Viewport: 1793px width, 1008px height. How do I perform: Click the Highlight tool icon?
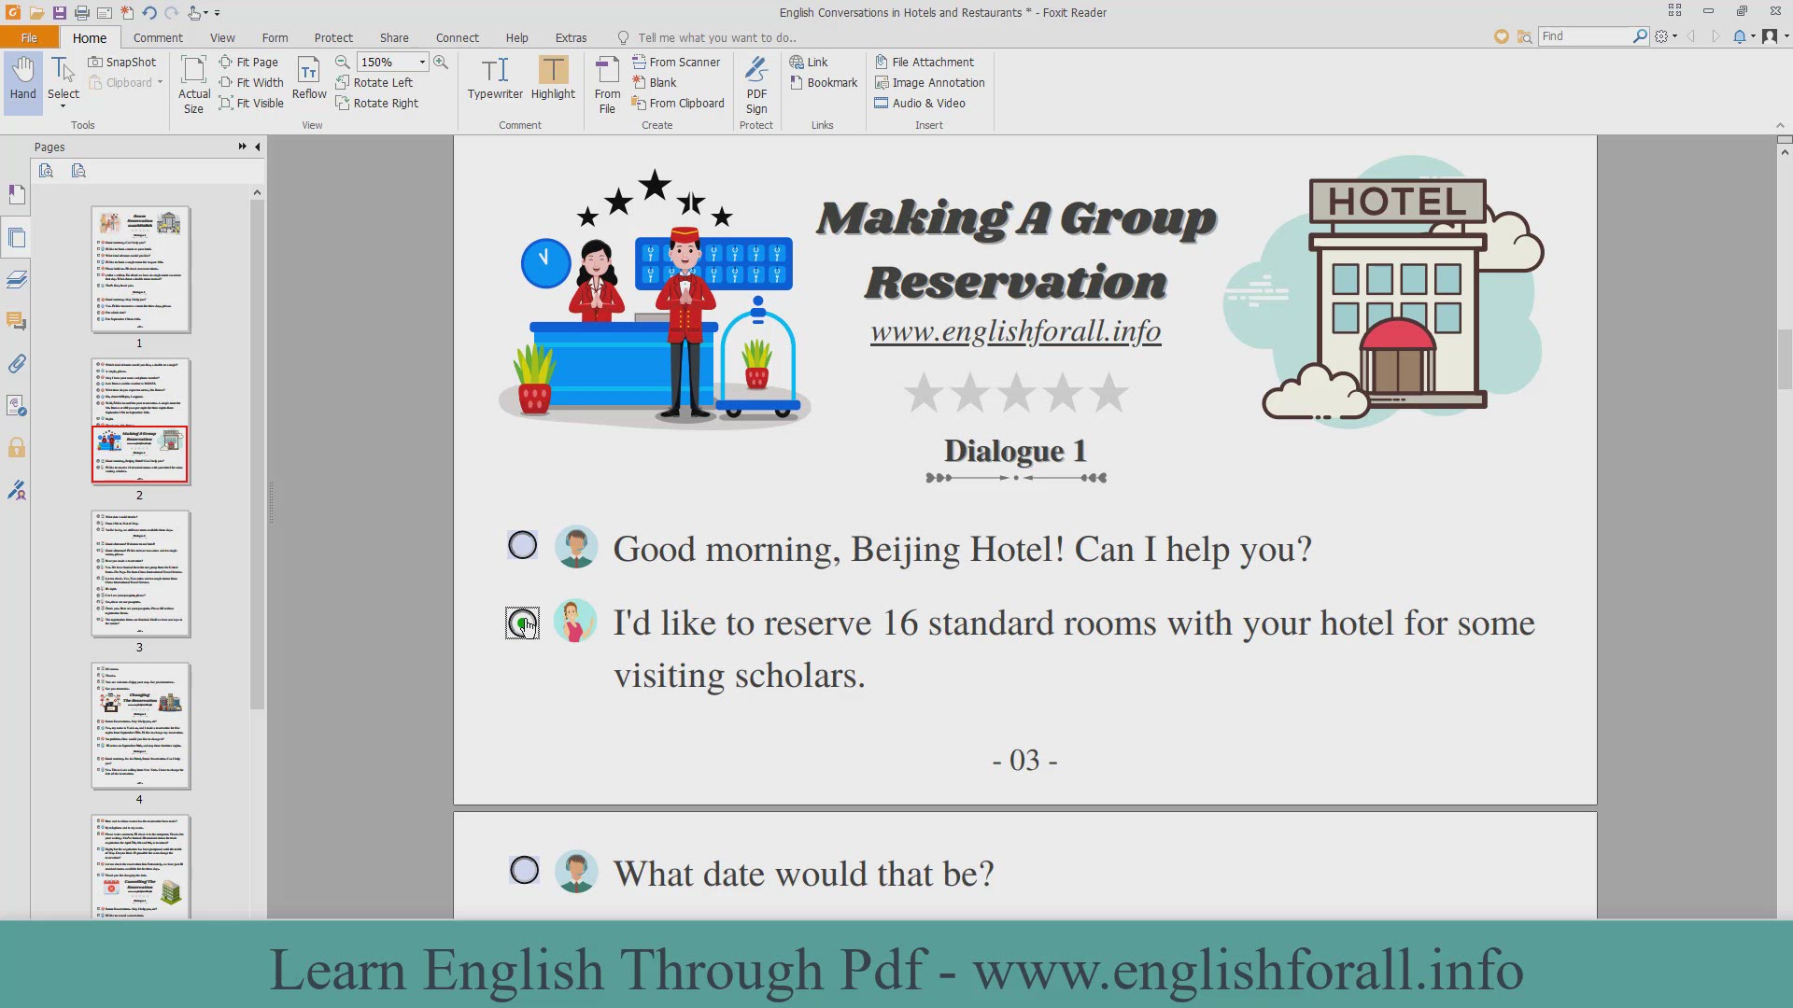coord(553,71)
